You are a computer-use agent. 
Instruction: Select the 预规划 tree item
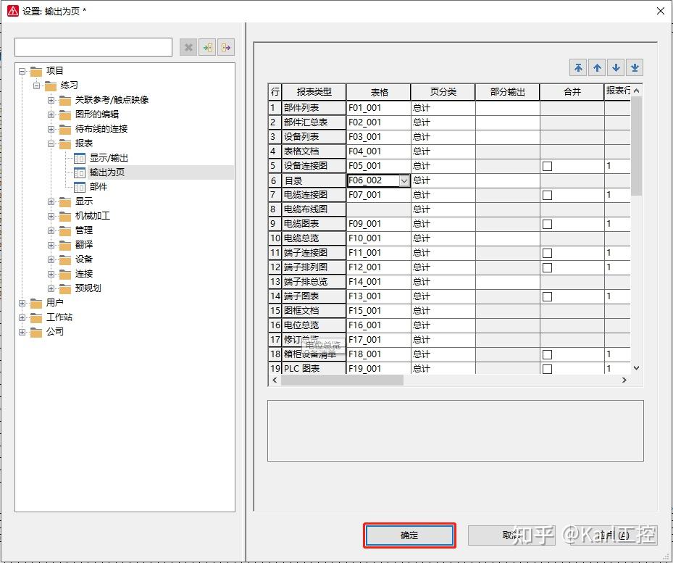(88, 288)
